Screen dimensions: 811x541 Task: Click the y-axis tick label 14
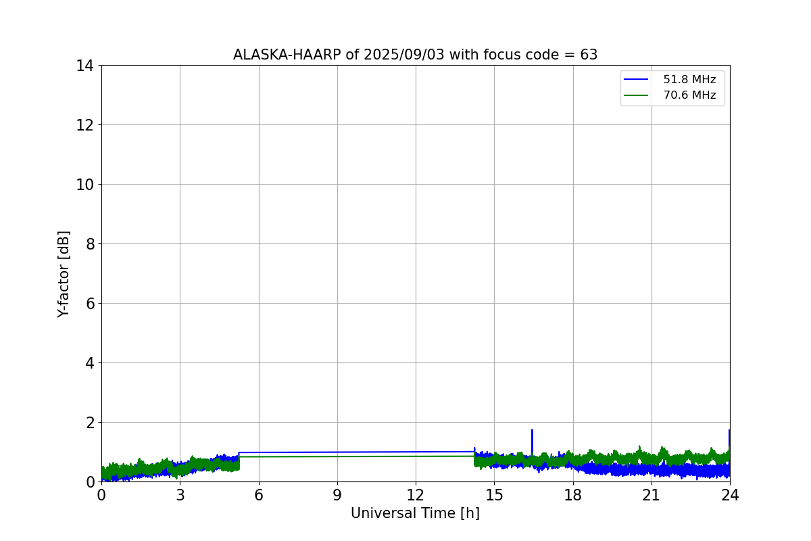tap(84, 66)
